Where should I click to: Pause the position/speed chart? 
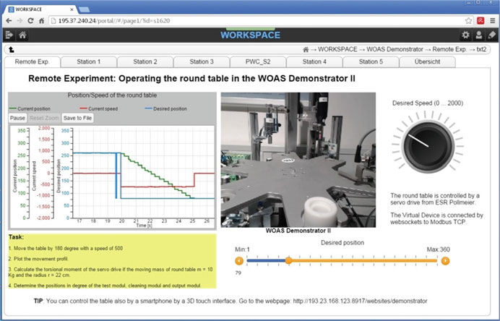coord(18,118)
